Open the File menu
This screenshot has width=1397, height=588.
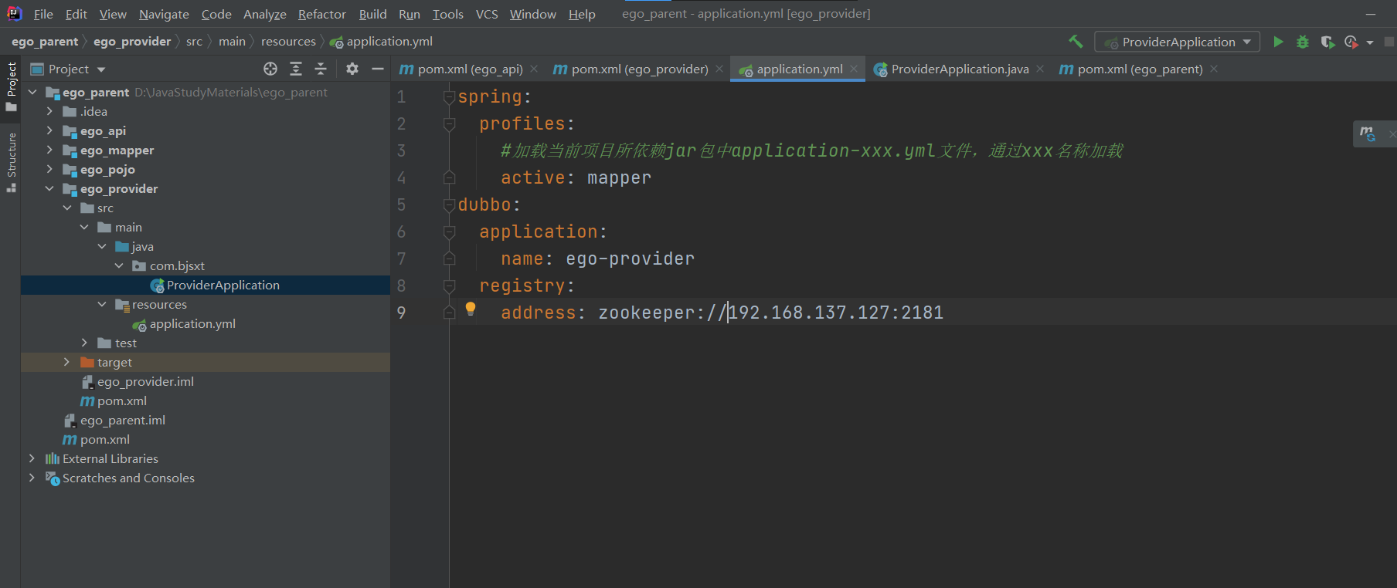[x=43, y=14]
